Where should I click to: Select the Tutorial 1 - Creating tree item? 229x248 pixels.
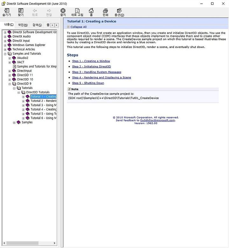(x=44, y=97)
